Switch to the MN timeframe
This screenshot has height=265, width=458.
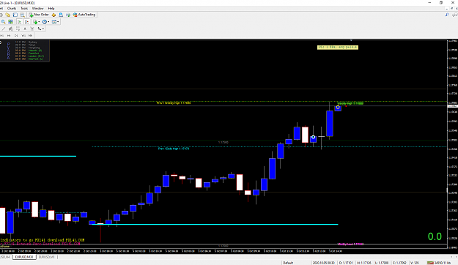(30, 35)
